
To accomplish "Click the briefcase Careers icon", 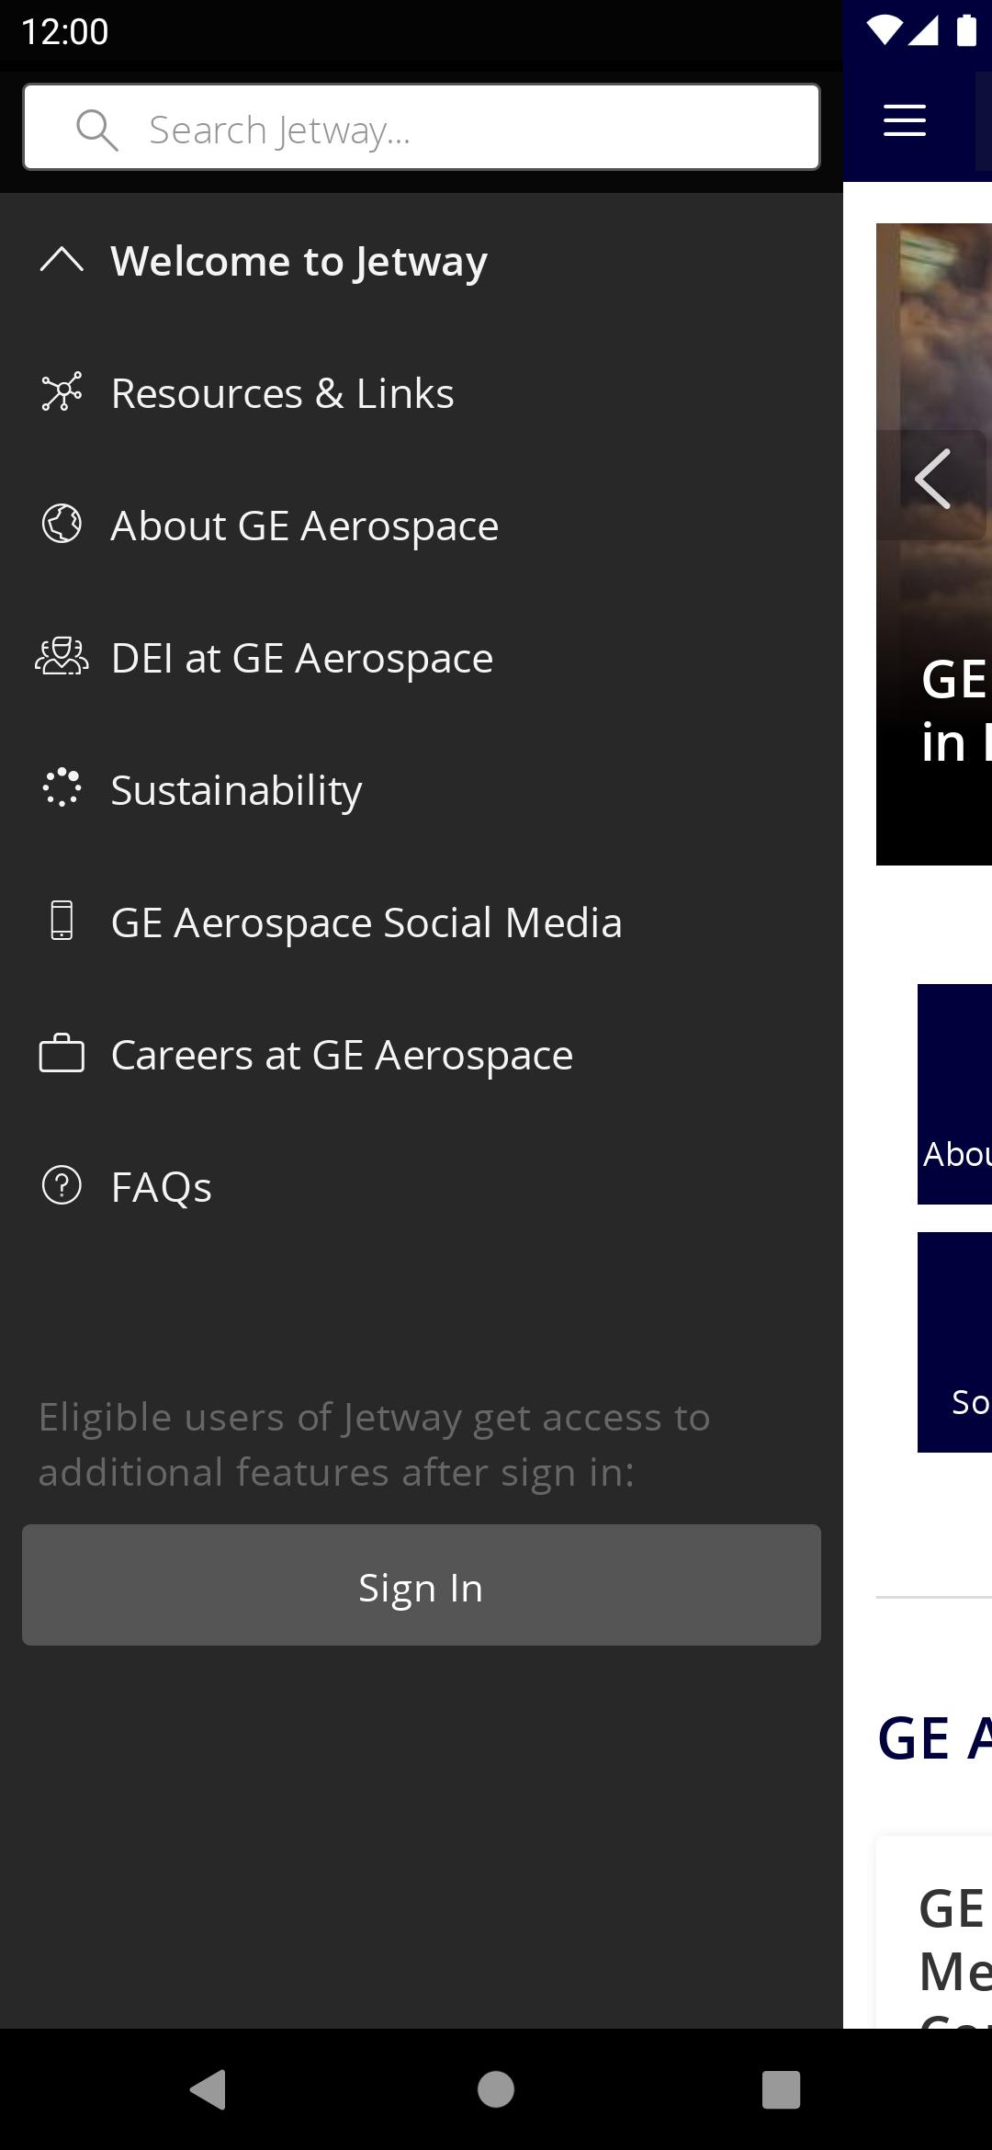I will [62, 1053].
